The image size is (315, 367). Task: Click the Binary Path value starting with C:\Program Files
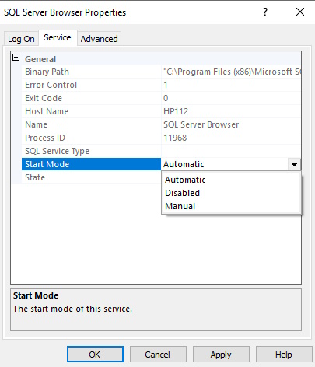tap(231, 72)
